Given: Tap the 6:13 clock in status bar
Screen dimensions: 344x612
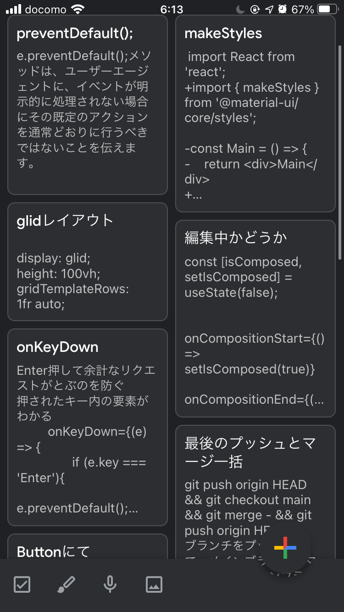Looking at the screenshot, I should pos(172,9).
